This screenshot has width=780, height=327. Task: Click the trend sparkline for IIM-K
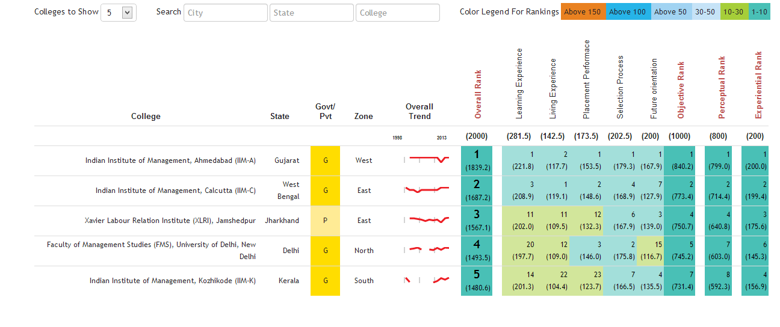point(426,280)
